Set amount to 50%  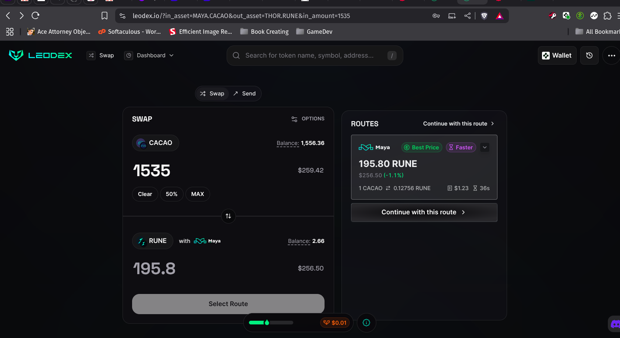point(171,194)
